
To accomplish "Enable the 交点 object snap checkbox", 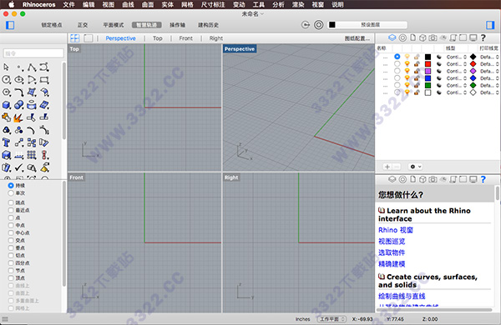I will 11,241.
